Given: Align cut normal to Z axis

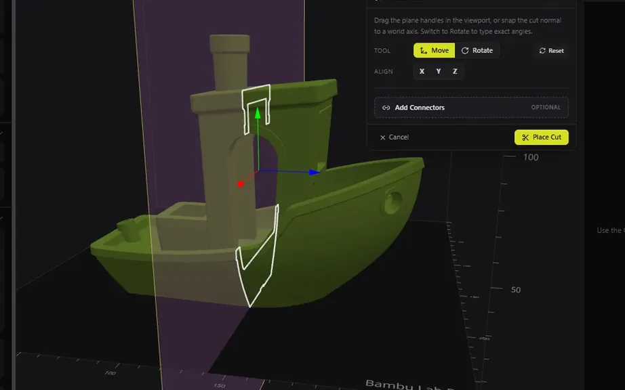Looking at the screenshot, I should click(455, 71).
